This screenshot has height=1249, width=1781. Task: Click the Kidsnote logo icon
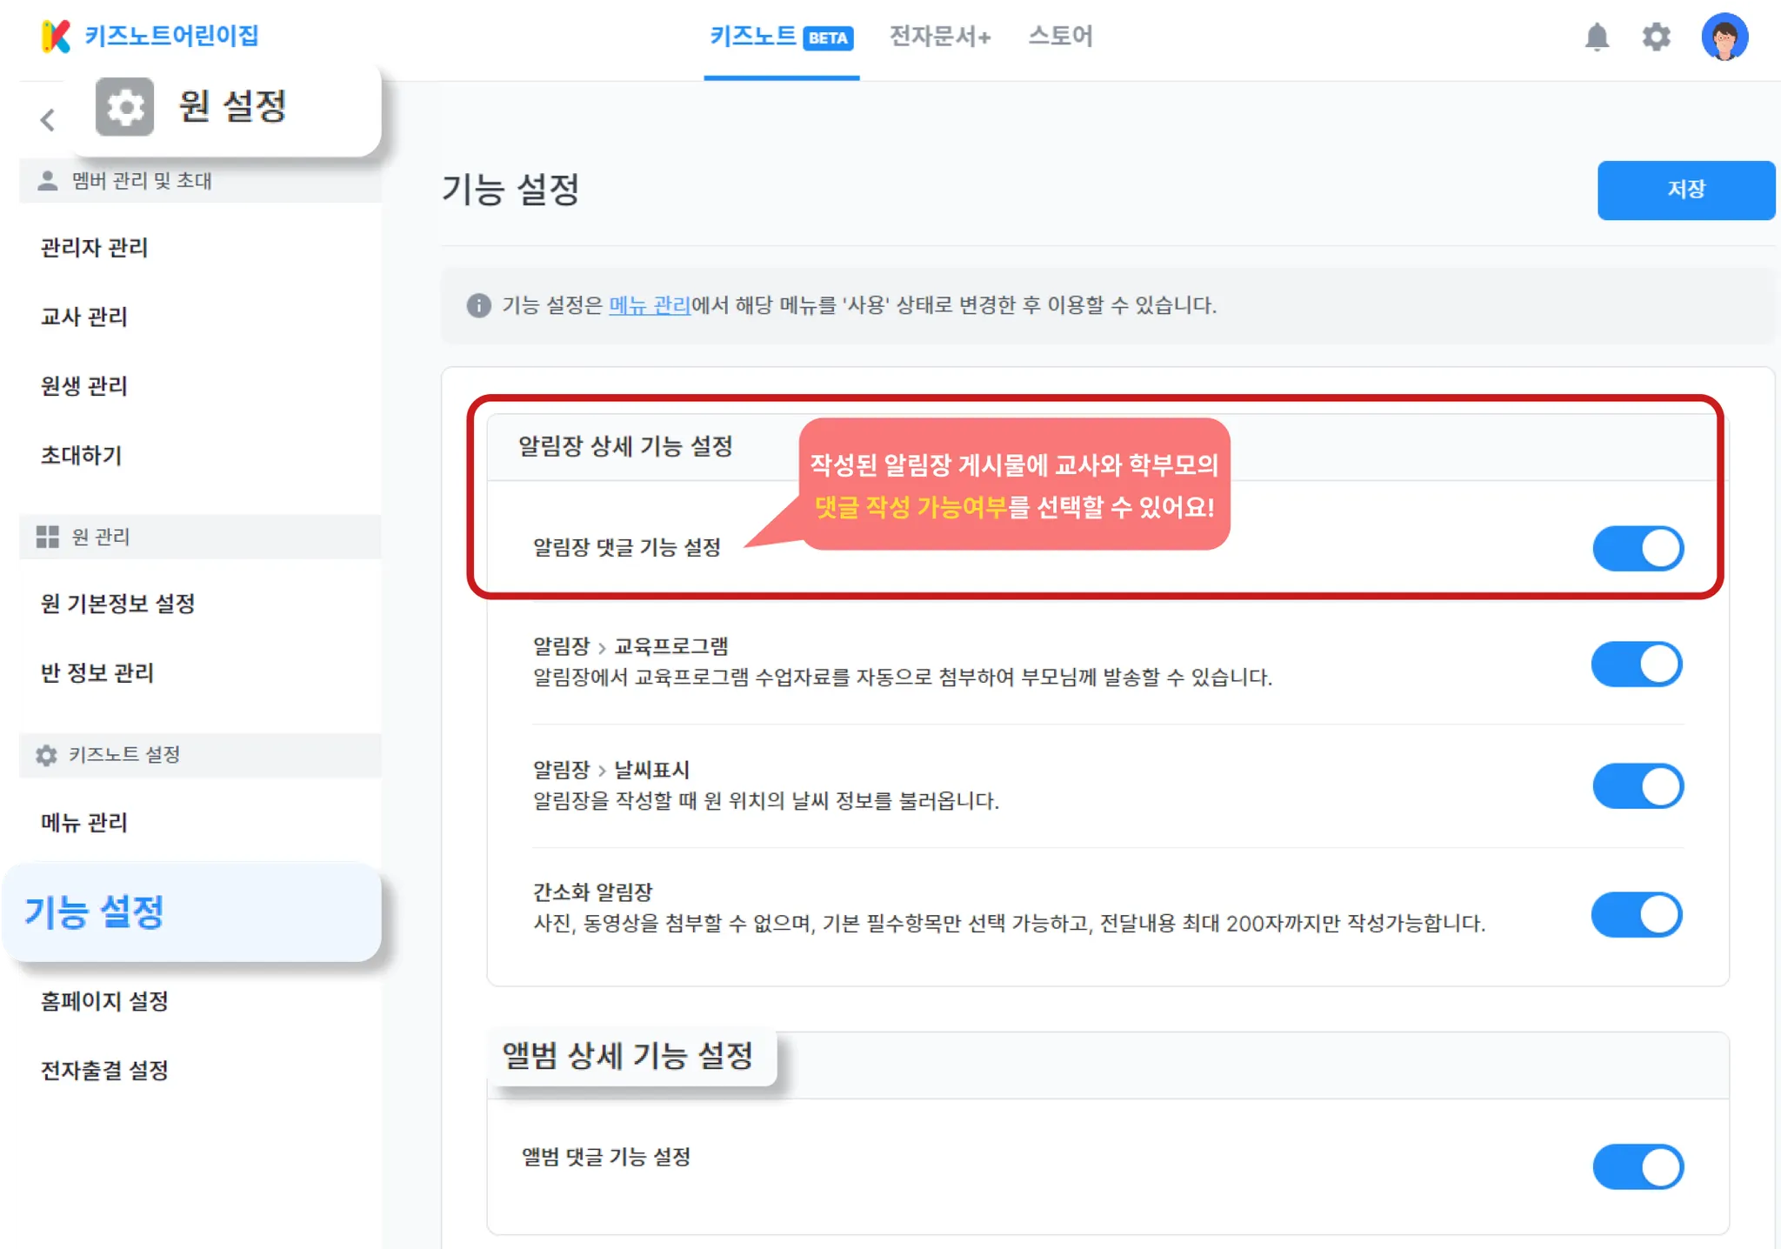coord(57,37)
